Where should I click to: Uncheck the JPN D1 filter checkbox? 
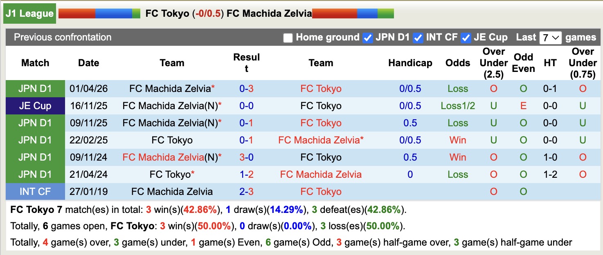tap(367, 37)
